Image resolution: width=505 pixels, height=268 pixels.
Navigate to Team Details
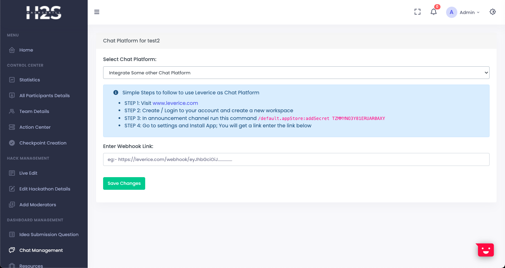pos(34,111)
